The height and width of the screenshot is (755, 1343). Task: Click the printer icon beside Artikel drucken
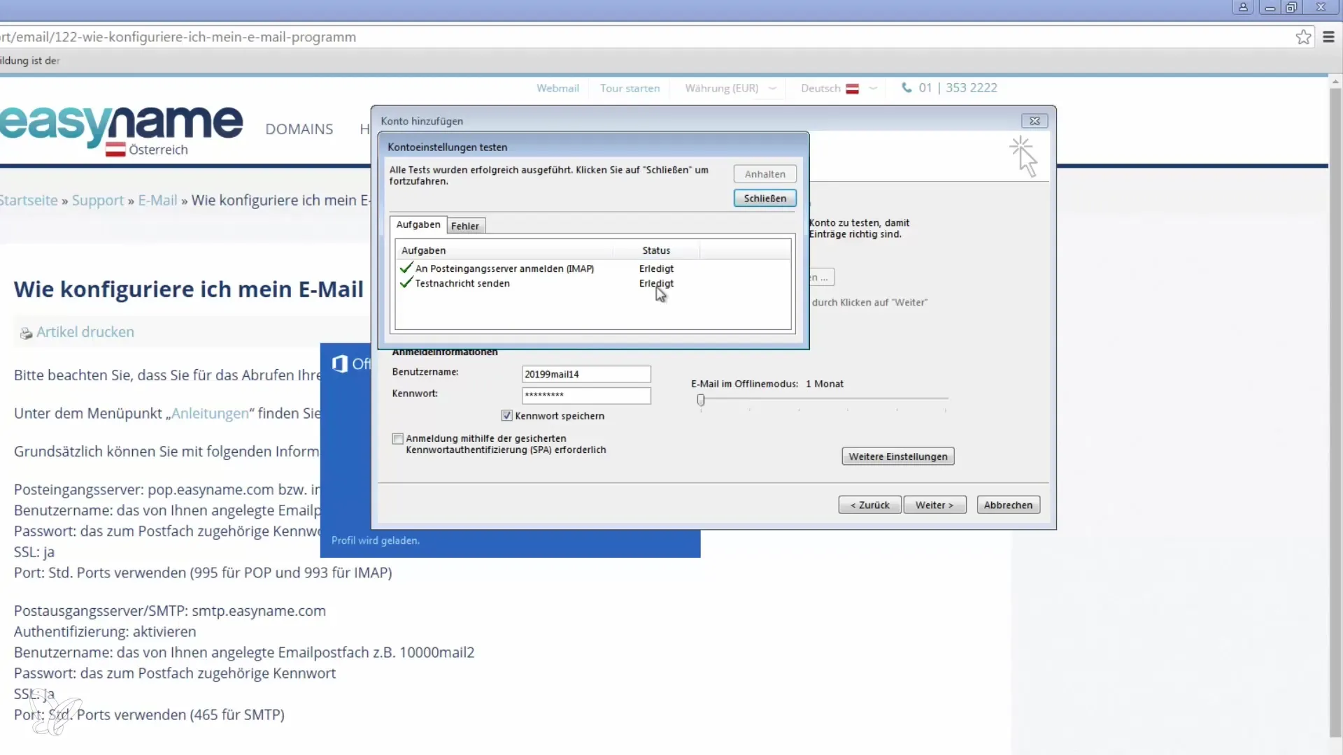pyautogui.click(x=26, y=333)
